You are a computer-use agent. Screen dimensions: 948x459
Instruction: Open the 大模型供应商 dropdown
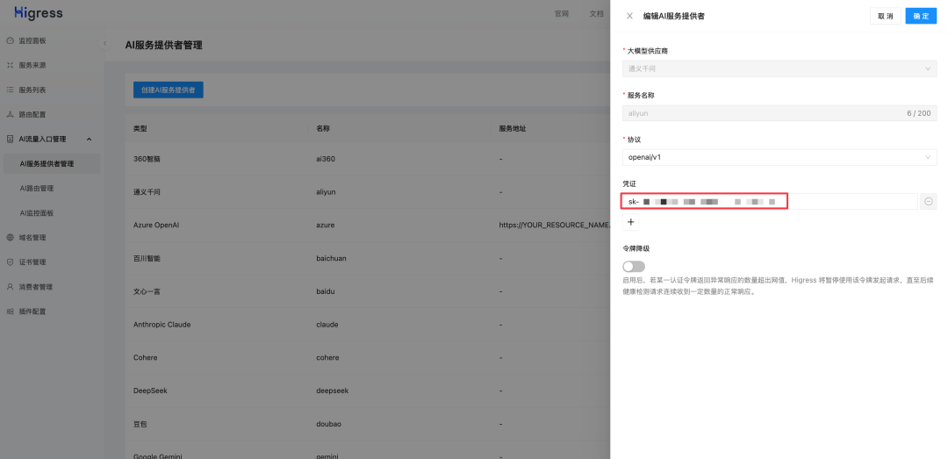pyautogui.click(x=779, y=68)
